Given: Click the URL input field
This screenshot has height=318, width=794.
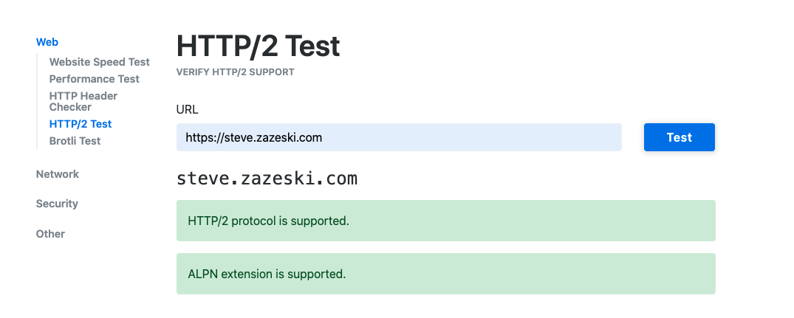Looking at the screenshot, I should click(x=399, y=137).
